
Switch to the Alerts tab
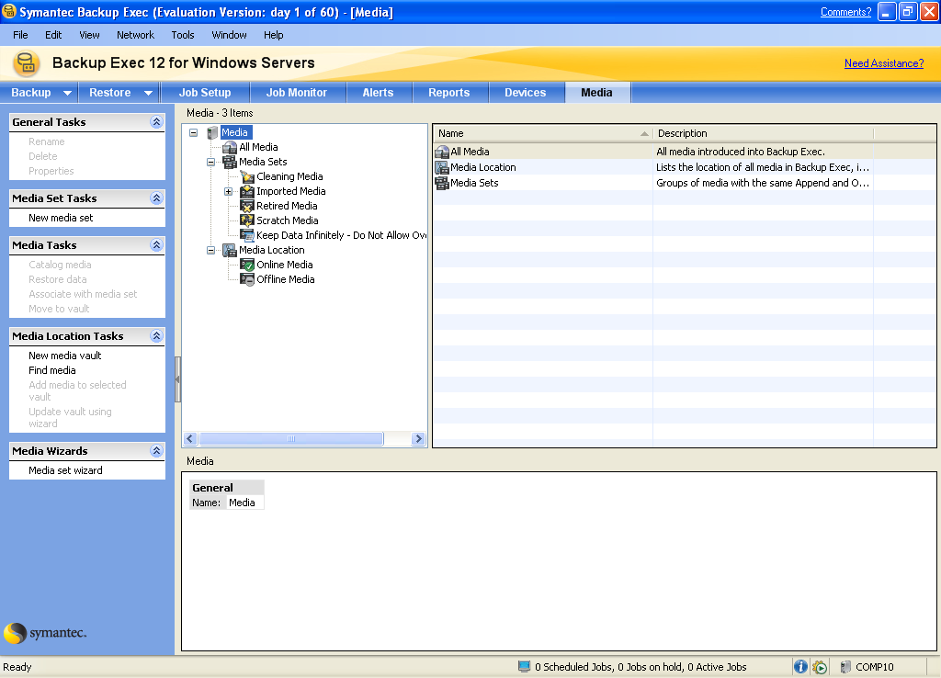point(378,93)
